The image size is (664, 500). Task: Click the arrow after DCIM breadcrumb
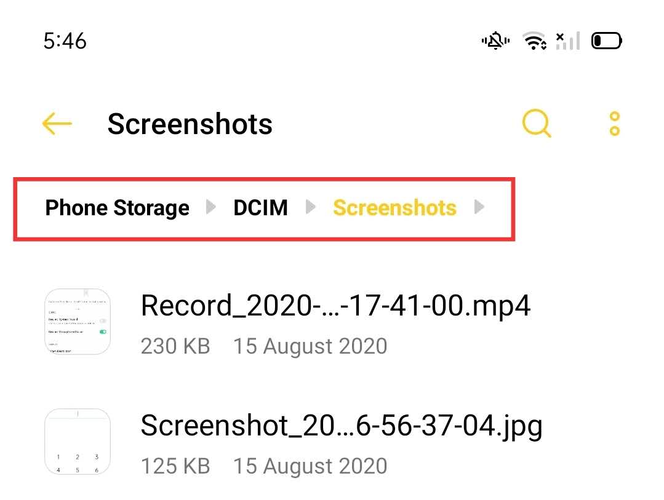coord(311,208)
